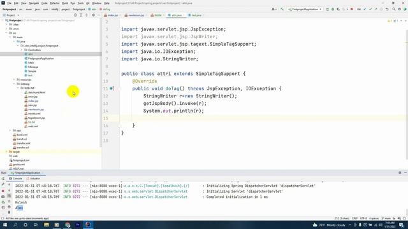Open the Refactor menu
Image resolution: width=408 pixels, height=229 pixels.
point(55,3)
